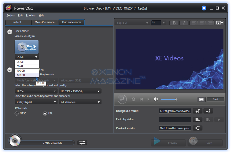Go to the home menu page
Image resolution: width=231 pixels, height=153 pixels.
pyautogui.click(x=133, y=99)
